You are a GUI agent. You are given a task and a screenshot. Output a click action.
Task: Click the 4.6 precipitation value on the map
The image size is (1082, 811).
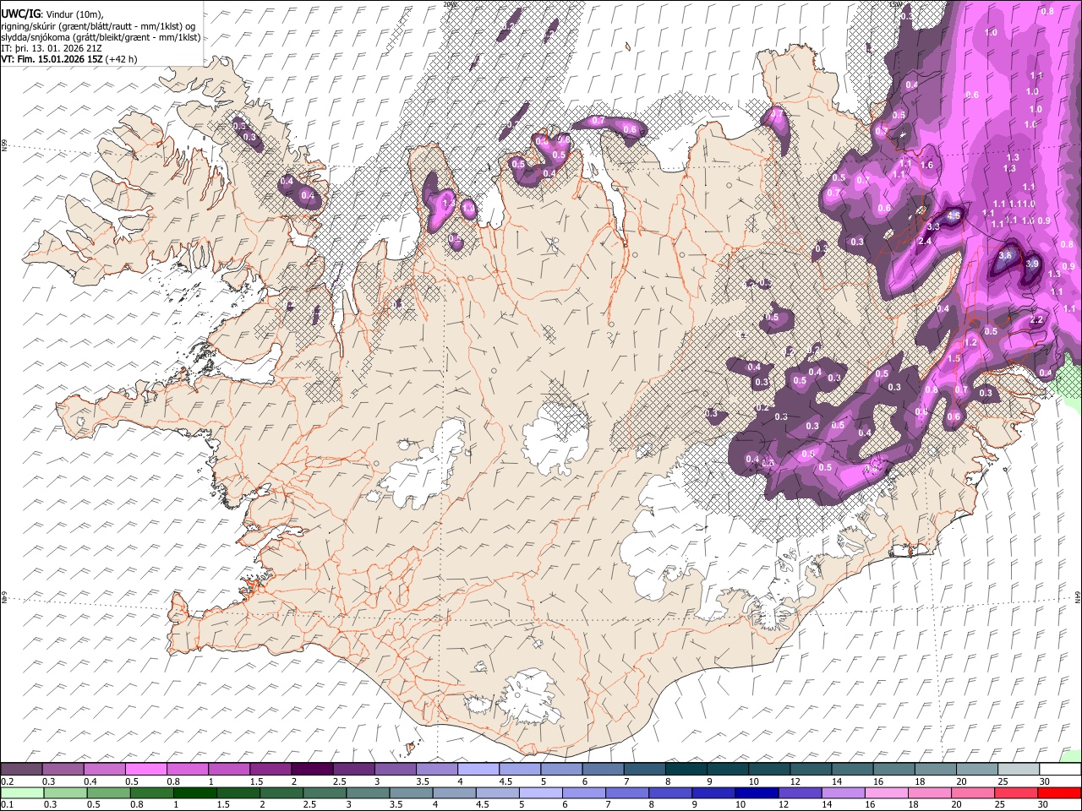(x=954, y=216)
